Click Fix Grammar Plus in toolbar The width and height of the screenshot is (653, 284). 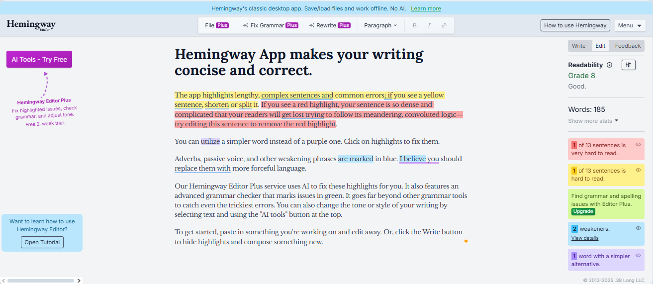coord(271,25)
